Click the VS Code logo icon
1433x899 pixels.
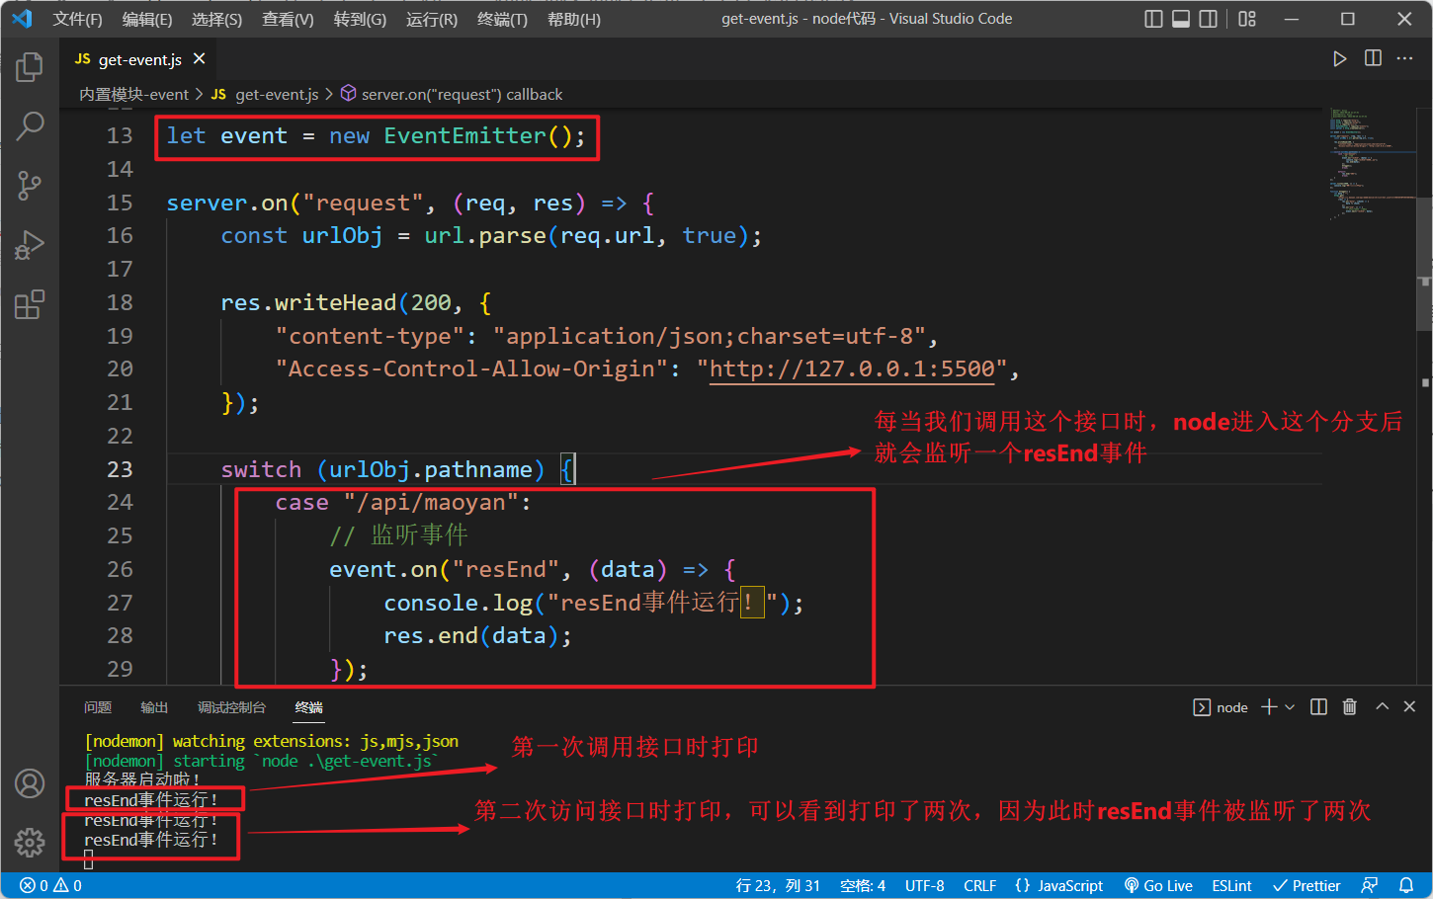(22, 19)
